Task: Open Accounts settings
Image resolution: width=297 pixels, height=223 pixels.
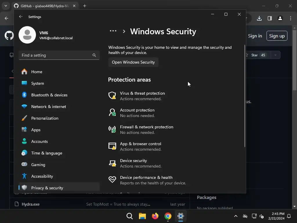Action: pos(59,141)
